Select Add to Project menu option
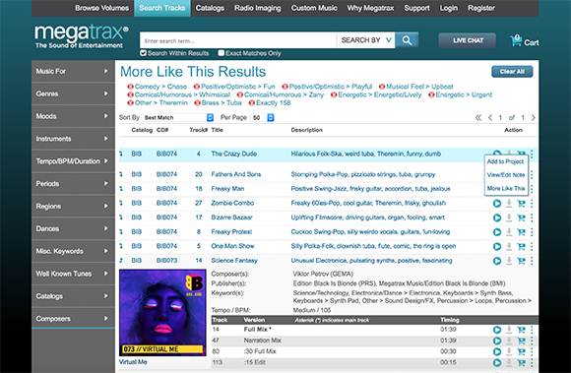Viewport: 571px width, 373px height. pos(505,161)
